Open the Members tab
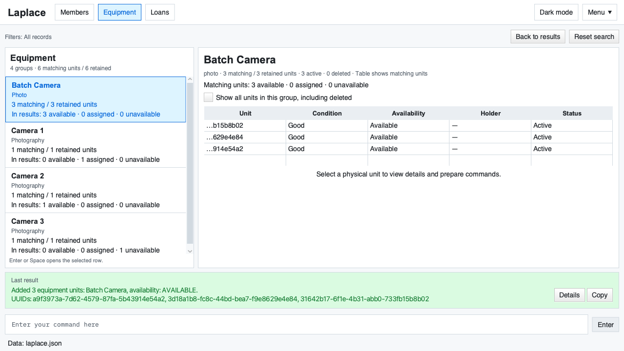 [x=75, y=12]
